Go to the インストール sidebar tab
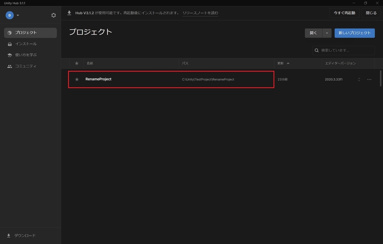 [x=30, y=44]
